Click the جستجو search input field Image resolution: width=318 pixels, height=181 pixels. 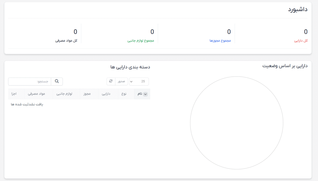point(30,82)
